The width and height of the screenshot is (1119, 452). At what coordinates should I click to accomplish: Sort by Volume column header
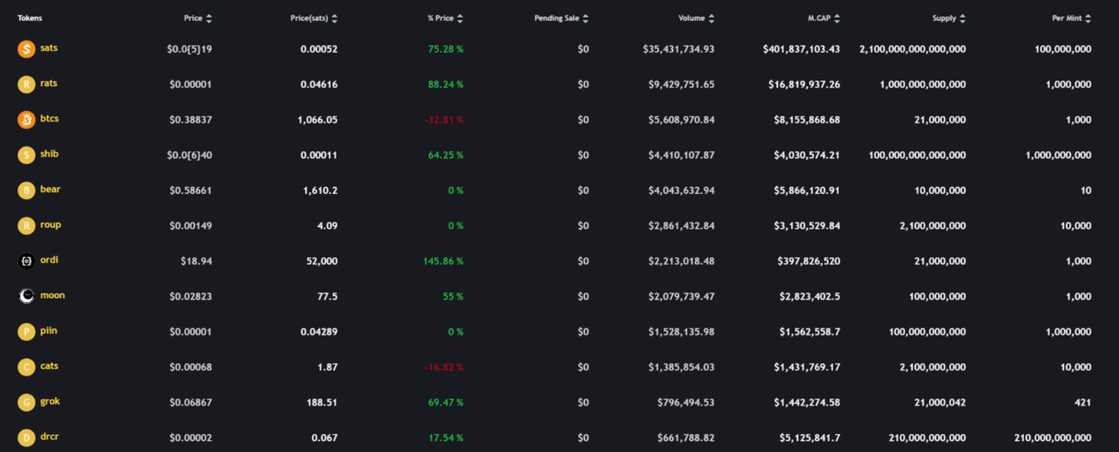click(x=692, y=19)
